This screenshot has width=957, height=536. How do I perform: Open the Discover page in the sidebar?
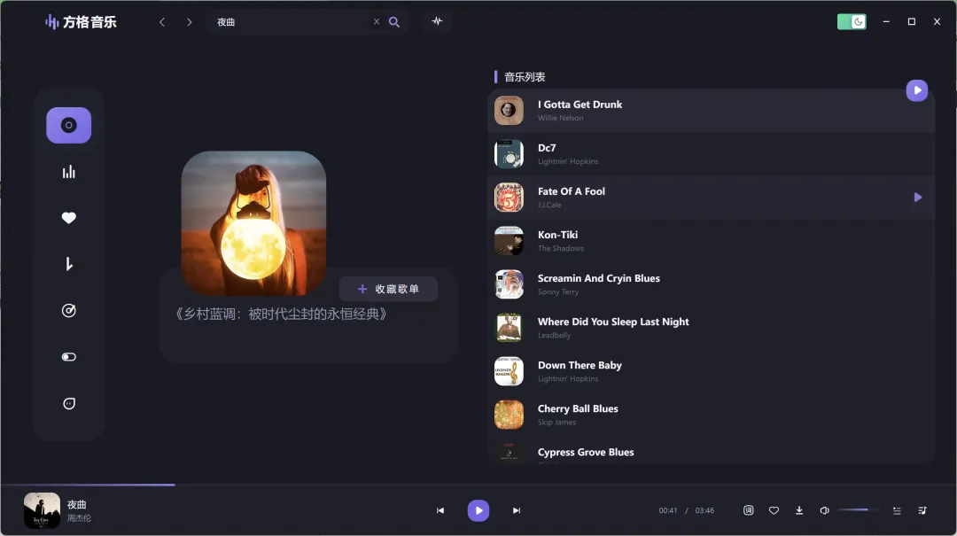[x=68, y=125]
